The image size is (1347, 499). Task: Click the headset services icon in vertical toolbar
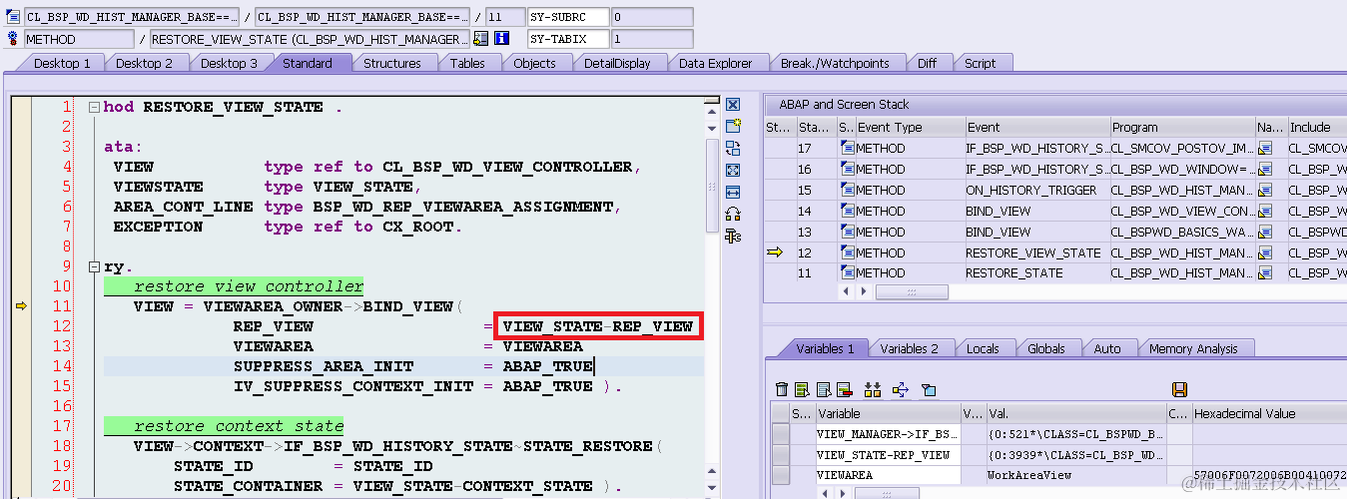coord(733,214)
